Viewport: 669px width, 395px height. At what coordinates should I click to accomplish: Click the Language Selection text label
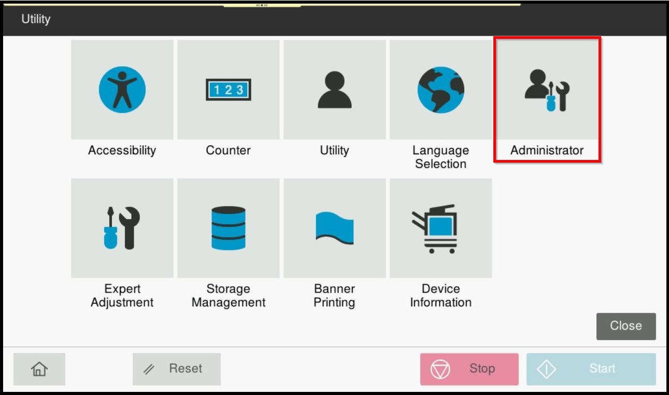click(x=440, y=157)
